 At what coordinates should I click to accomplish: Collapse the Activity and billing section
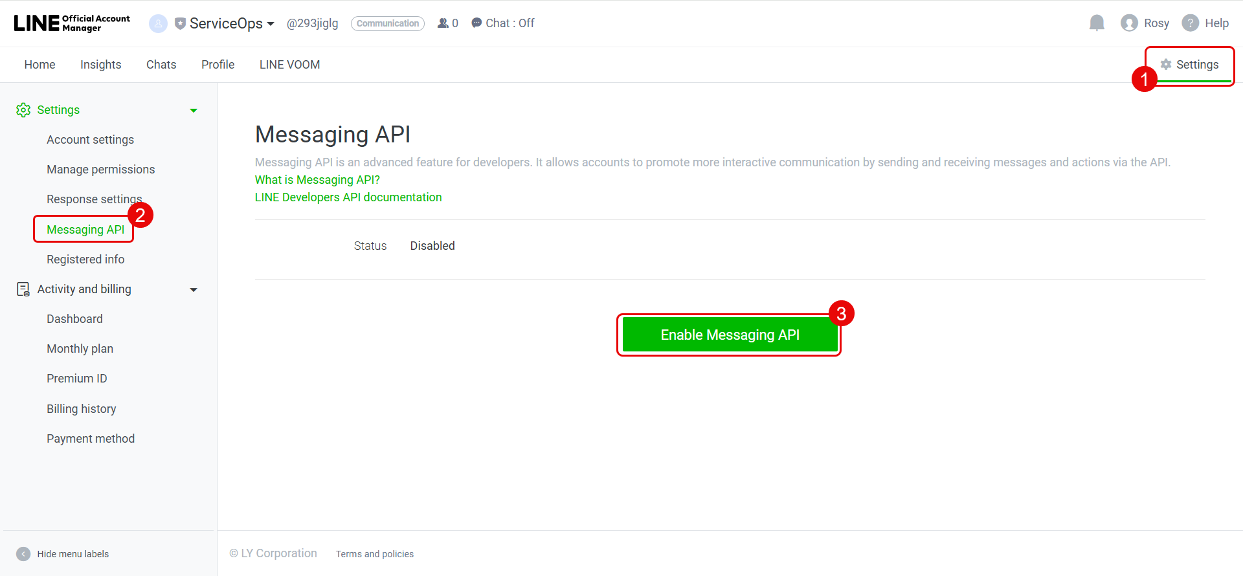[x=193, y=290]
